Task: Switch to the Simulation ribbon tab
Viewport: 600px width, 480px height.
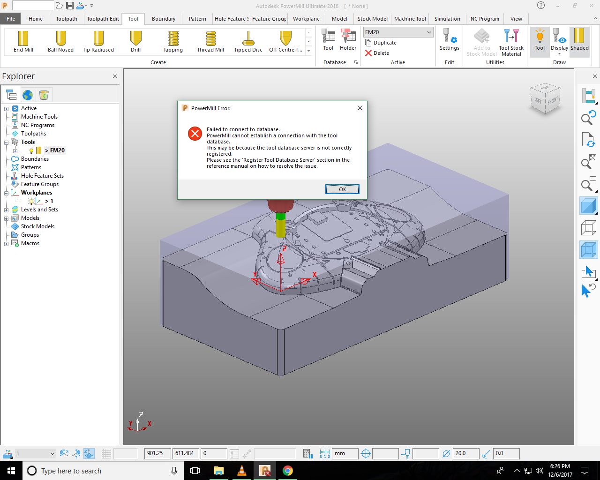Action: (447, 19)
